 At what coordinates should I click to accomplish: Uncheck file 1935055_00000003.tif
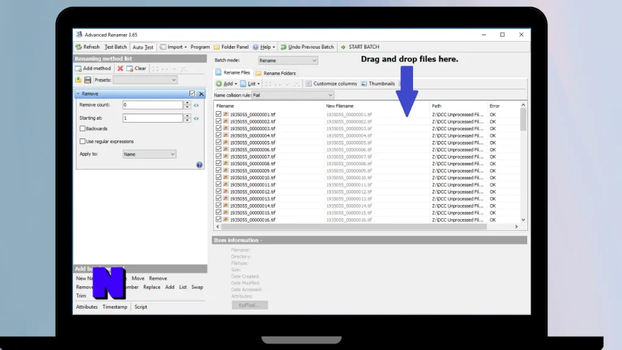219,128
